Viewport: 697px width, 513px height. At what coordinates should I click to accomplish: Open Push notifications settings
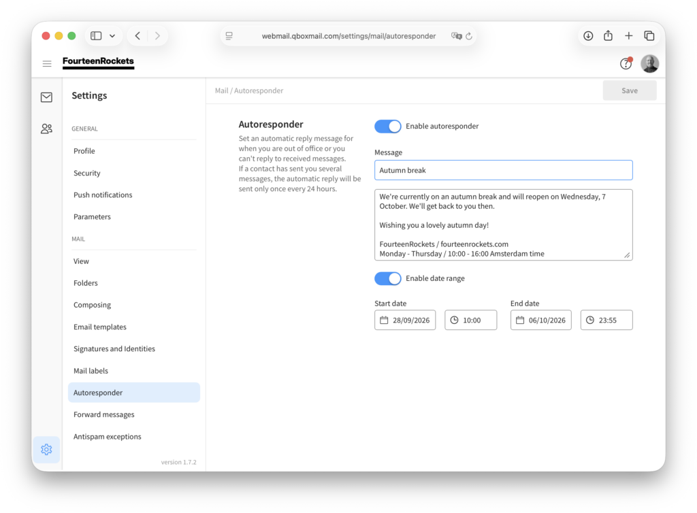(134, 195)
